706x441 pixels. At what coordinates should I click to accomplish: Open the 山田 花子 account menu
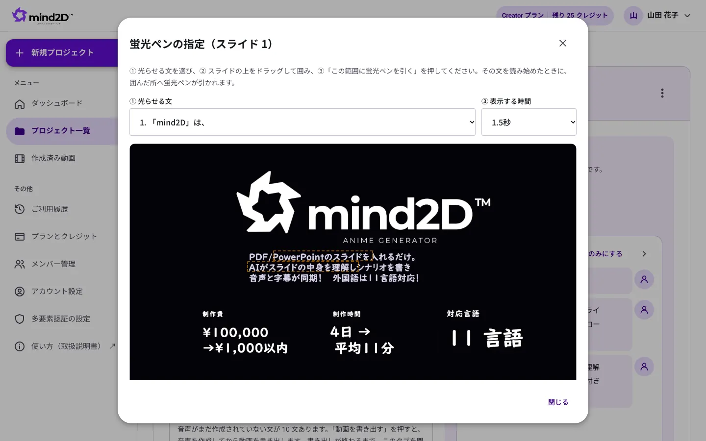click(x=658, y=15)
